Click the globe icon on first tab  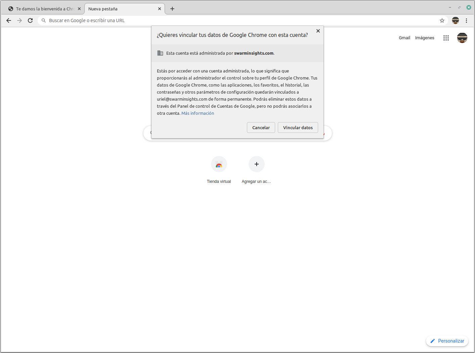pyautogui.click(x=11, y=9)
